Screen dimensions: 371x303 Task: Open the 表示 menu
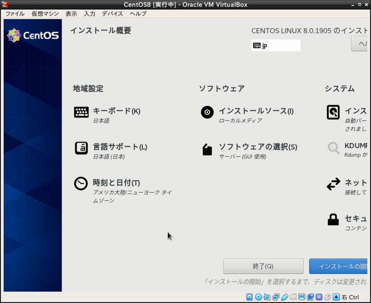(71, 14)
